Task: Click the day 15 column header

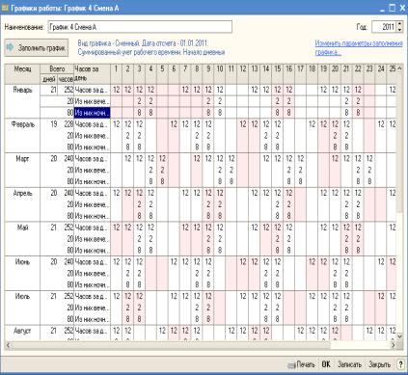Action: [277, 68]
